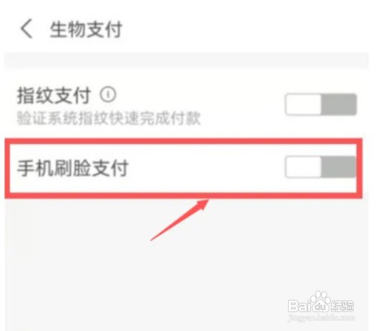Click the 经验 text in the watermark
The image size is (376, 331).
[x=342, y=305]
